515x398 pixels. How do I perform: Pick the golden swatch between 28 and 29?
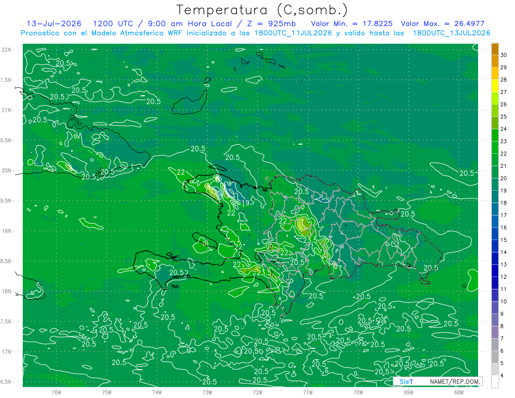(x=495, y=74)
